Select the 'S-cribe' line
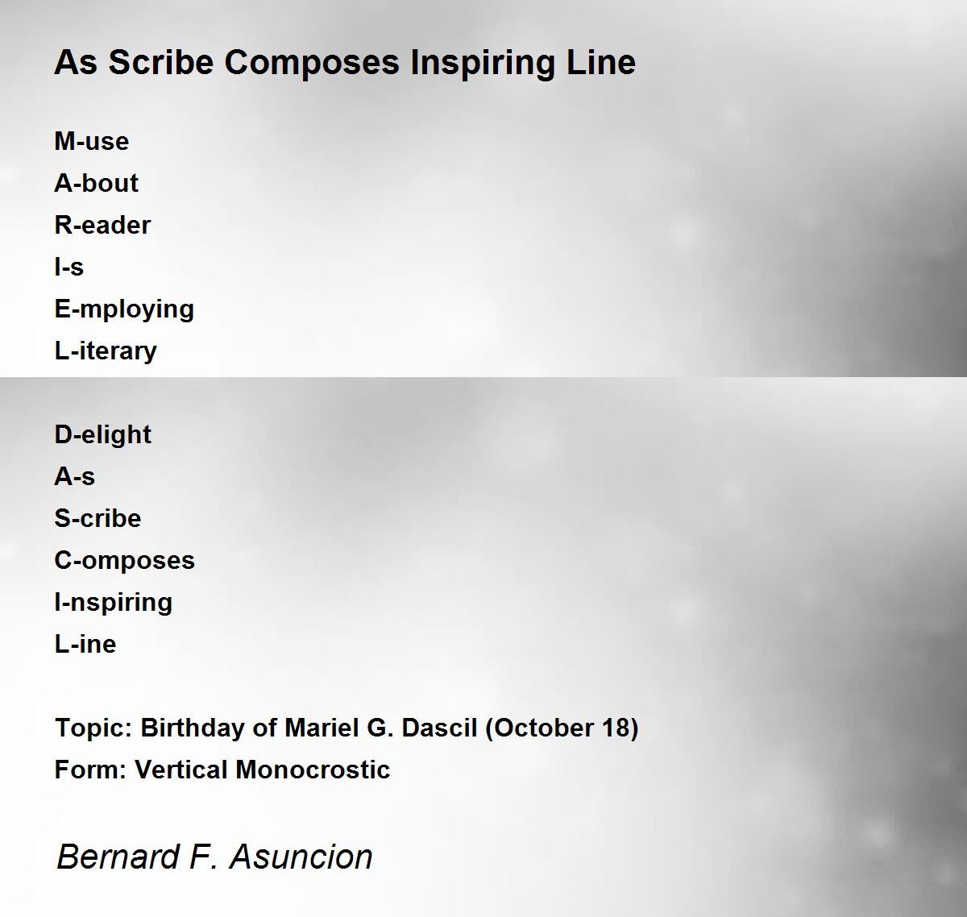Image resolution: width=967 pixels, height=917 pixels. (98, 518)
